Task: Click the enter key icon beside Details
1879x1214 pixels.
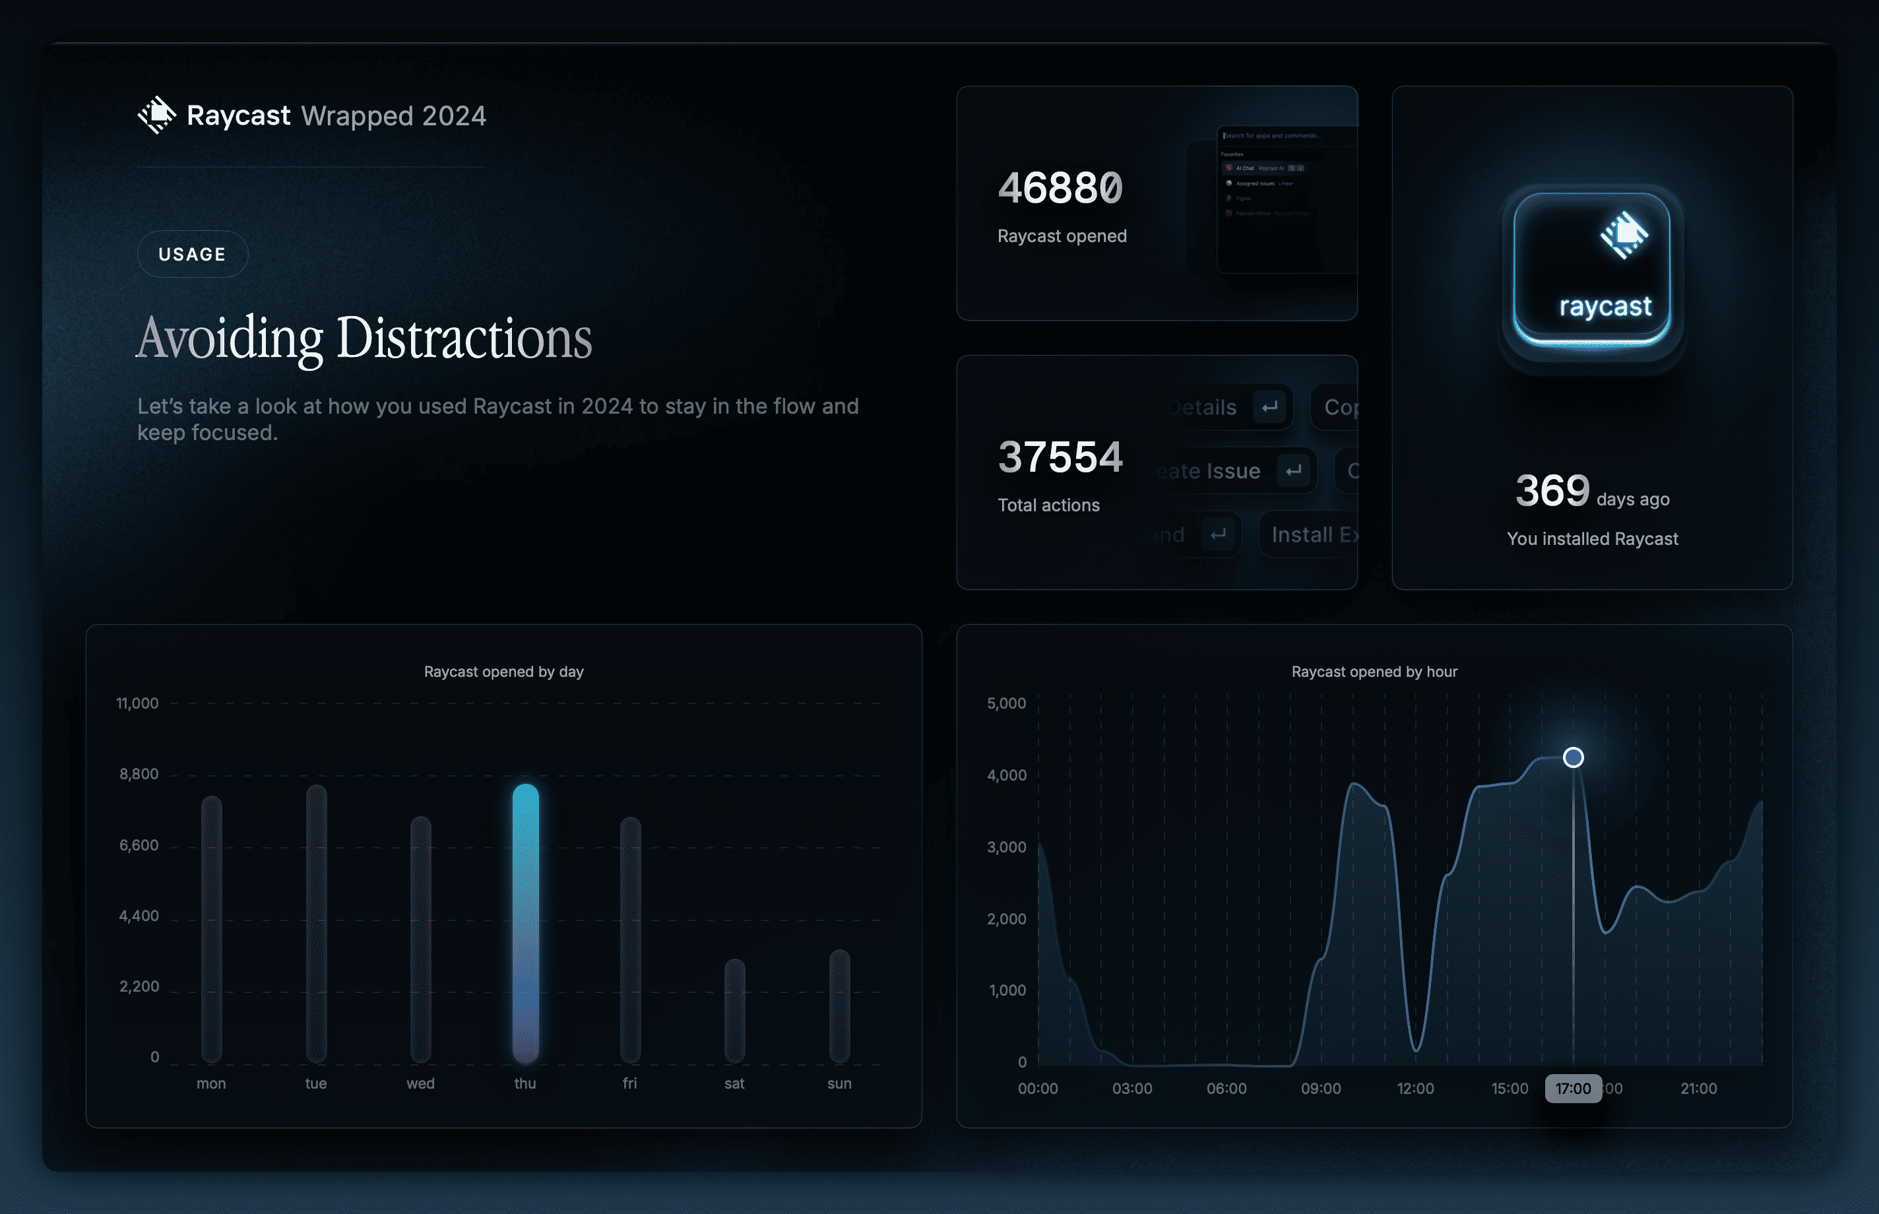Action: pos(1269,407)
